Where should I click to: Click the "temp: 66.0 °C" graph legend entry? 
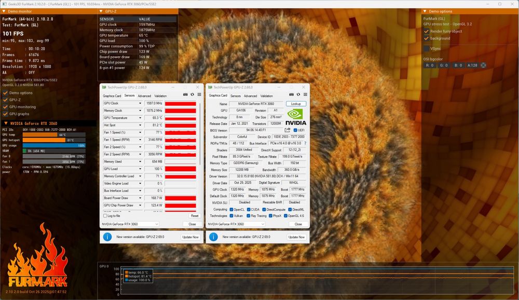(138, 272)
